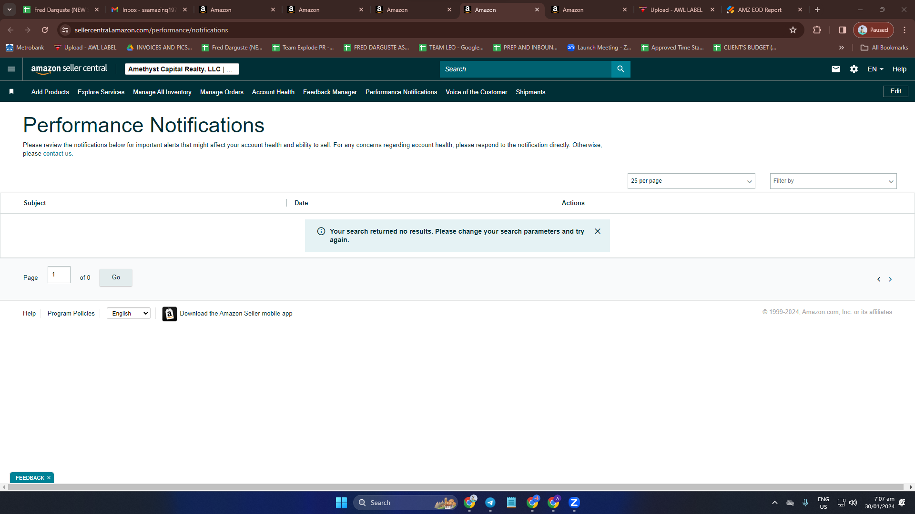Click the browser address bar URL

(151, 30)
